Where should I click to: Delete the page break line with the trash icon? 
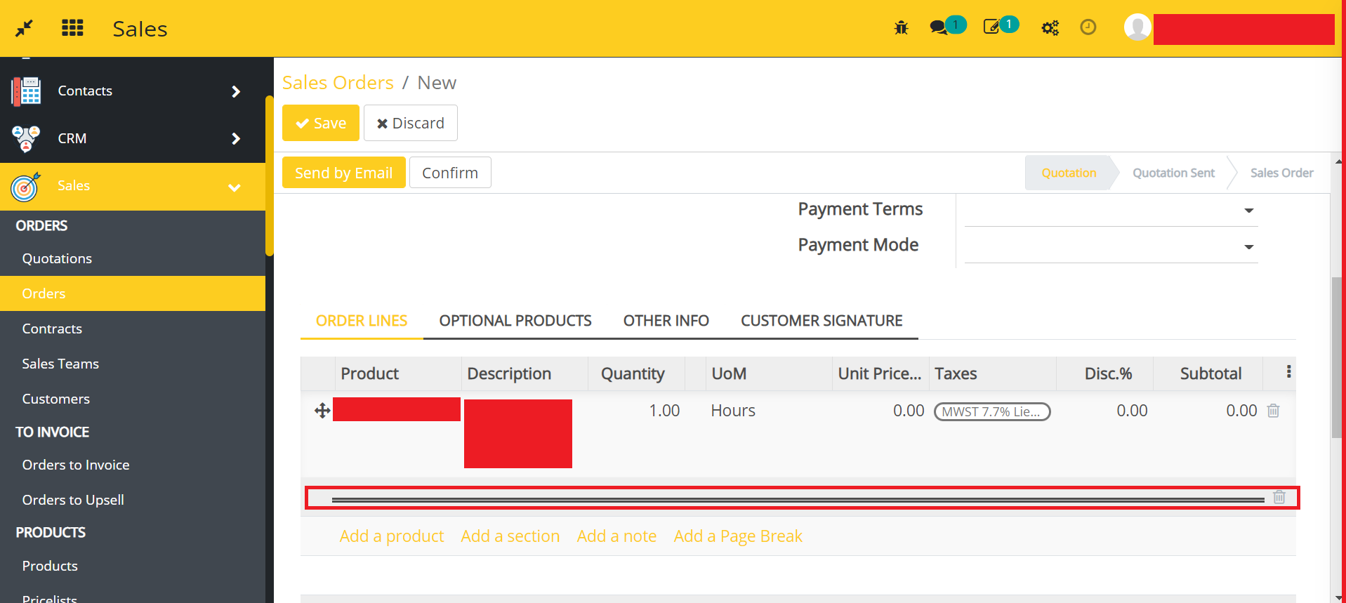(1279, 497)
